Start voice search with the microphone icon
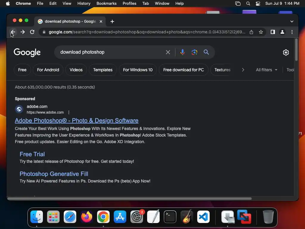This screenshot has height=229, width=305. (182, 52)
